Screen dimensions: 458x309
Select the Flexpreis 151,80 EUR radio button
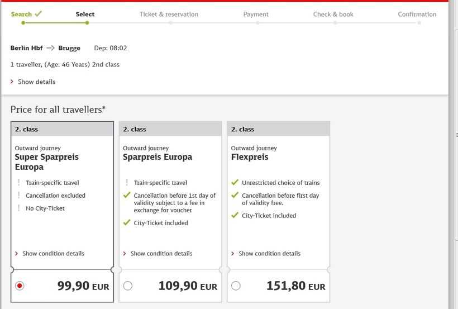coord(236,286)
